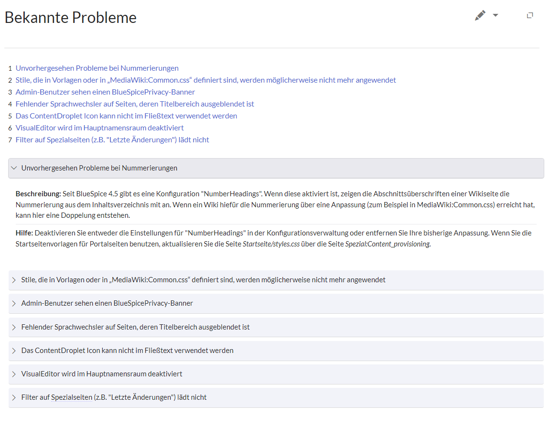This screenshot has height=448, width=550.
Task: Collapse the open 'Unvorhergesehen Probleme bei Nummerierungen' section
Action: click(x=14, y=168)
